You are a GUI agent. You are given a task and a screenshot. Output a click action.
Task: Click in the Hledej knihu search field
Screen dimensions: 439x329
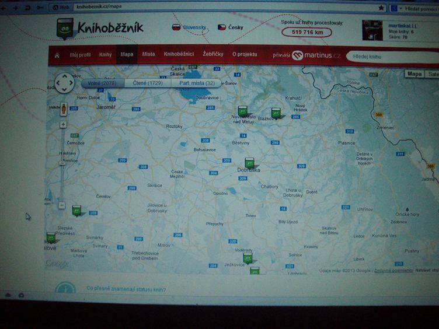click(x=392, y=57)
